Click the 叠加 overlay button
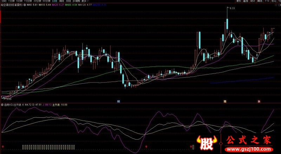Image resolution: width=281 pixels, height=154 pixels. pos(246,1)
